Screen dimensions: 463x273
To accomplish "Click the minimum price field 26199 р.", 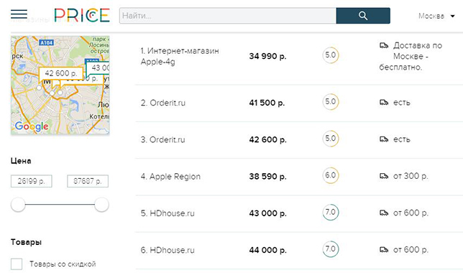I will point(32,181).
